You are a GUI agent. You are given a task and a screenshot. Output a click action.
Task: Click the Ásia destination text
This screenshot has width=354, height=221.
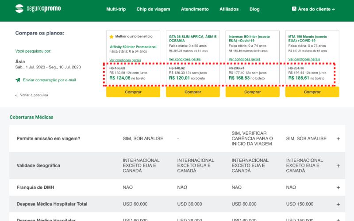click(20, 61)
